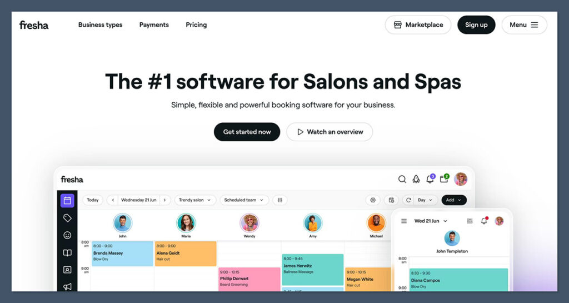569x303 pixels.
Task: Open the Add dropdown button
Action: pyautogui.click(x=453, y=200)
